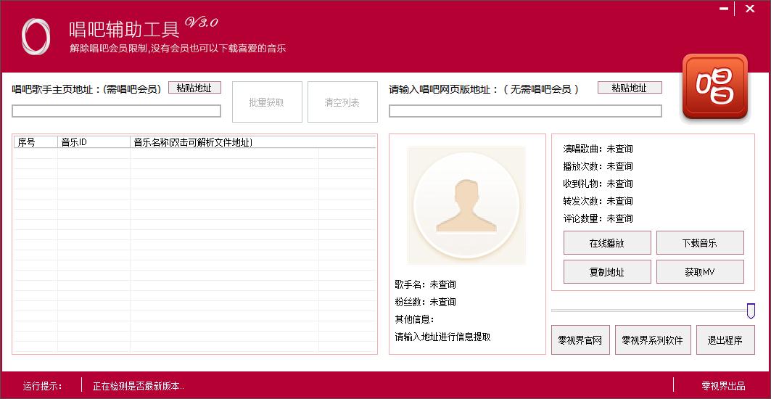Paste address for singer homepage URL
Viewport: 771px width, 399px height.
[x=194, y=88]
